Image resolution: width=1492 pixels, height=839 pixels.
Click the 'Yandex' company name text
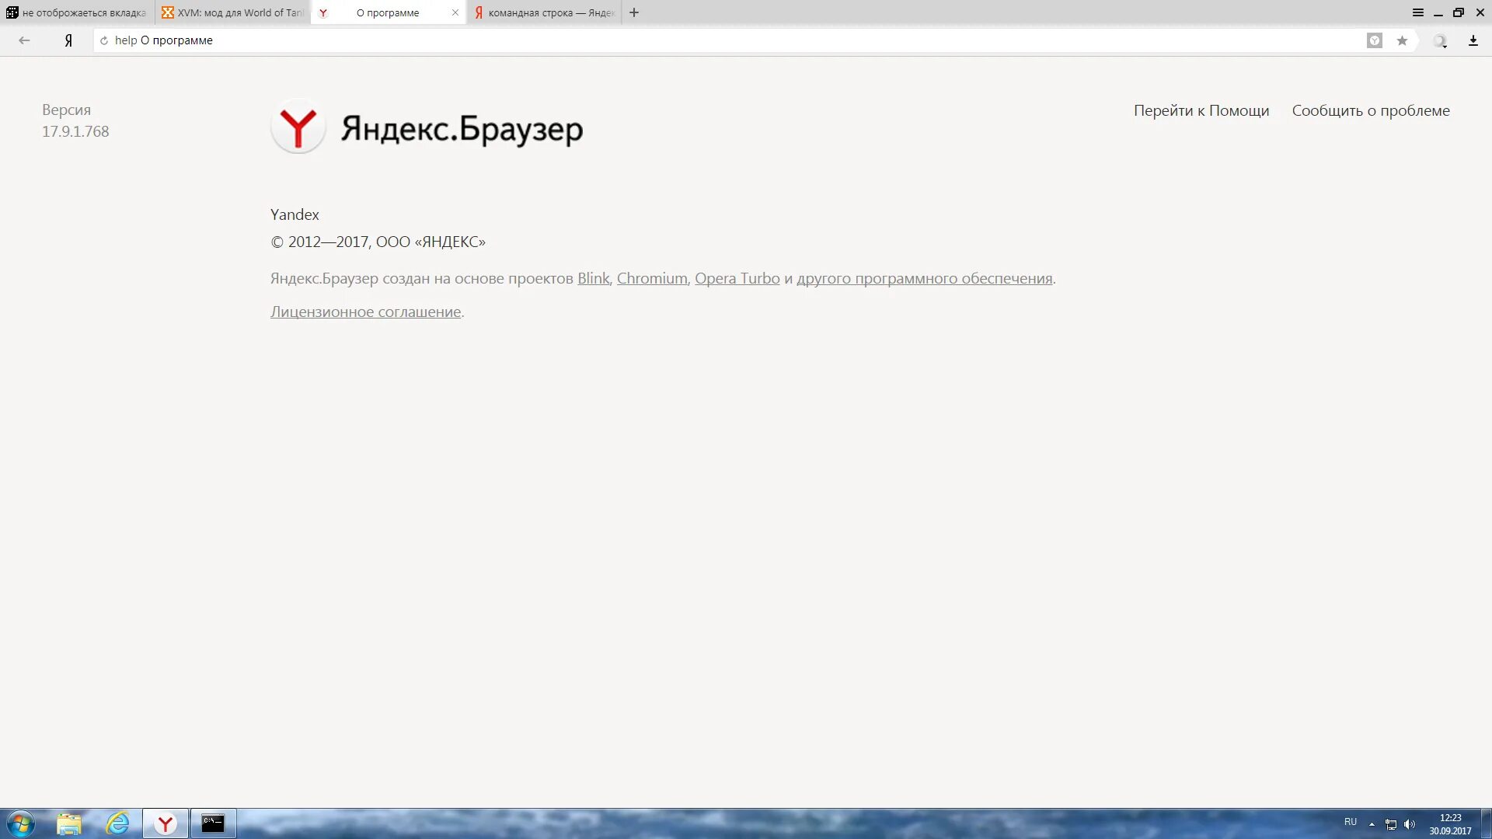(295, 214)
